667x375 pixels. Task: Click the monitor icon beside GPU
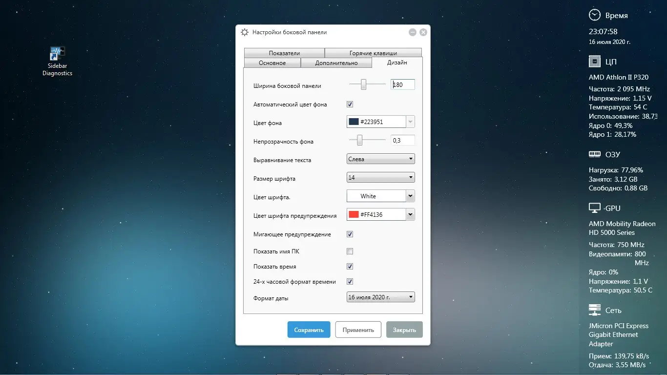(595, 208)
